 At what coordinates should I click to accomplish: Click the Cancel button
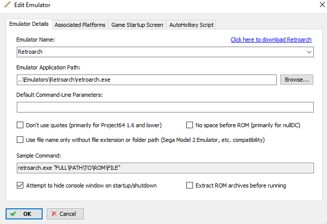[x=65, y=214]
